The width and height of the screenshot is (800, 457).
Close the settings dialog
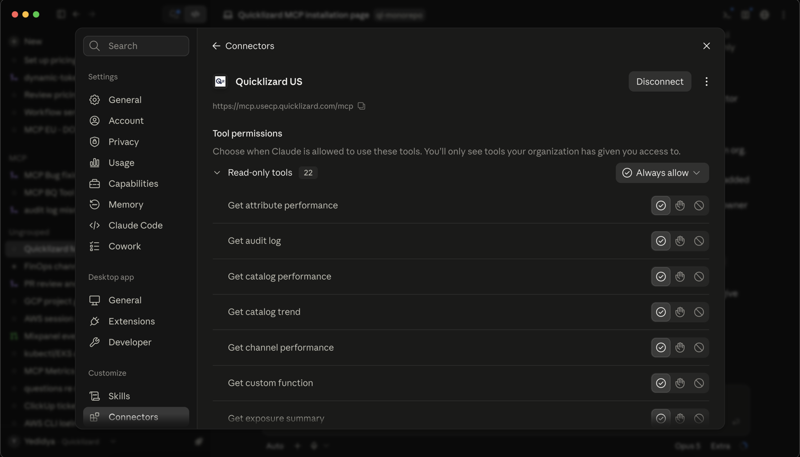point(706,46)
